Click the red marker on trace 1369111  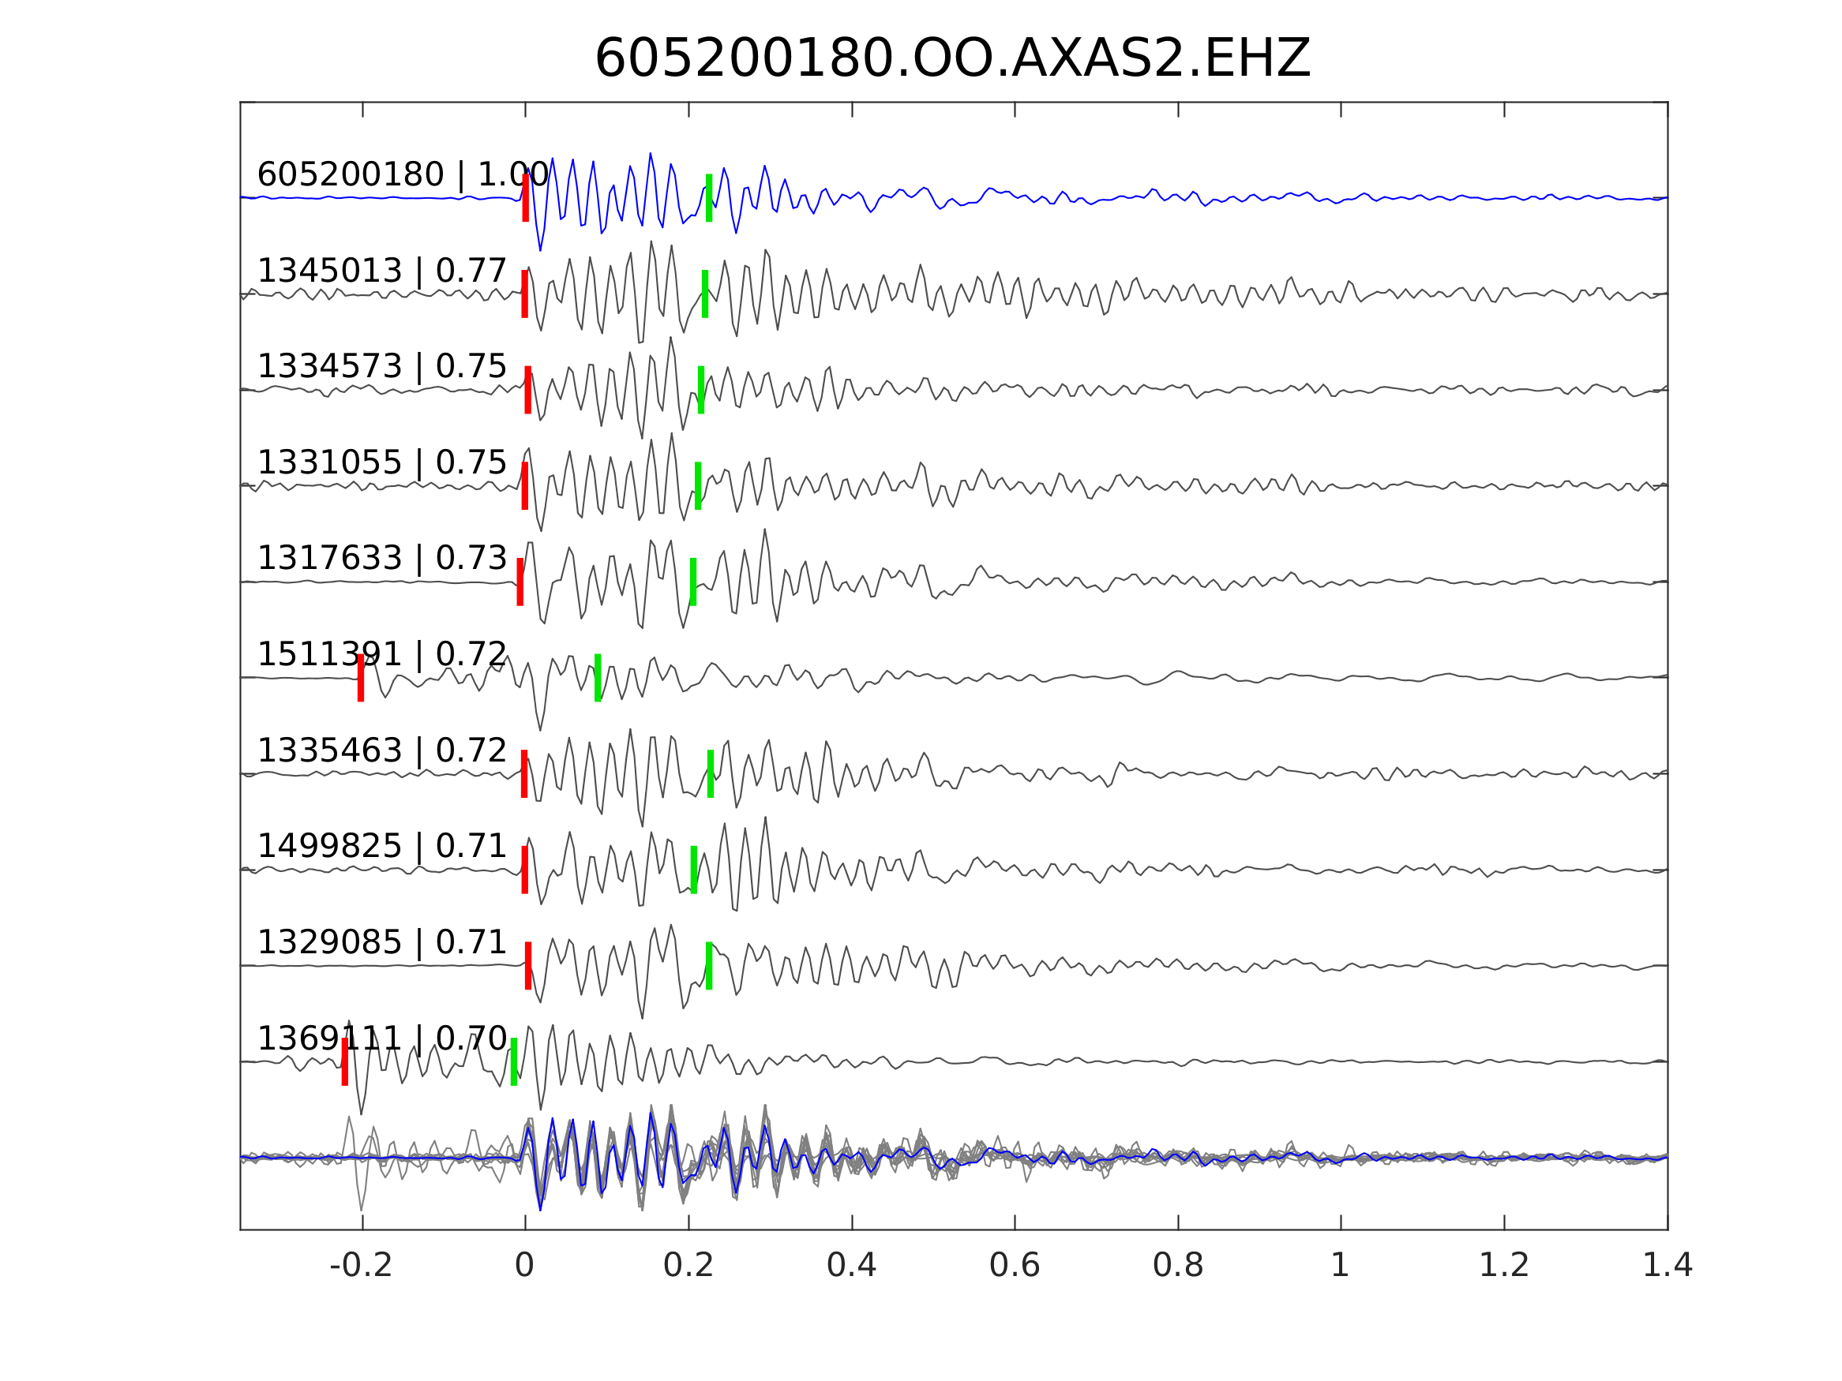345,1061
